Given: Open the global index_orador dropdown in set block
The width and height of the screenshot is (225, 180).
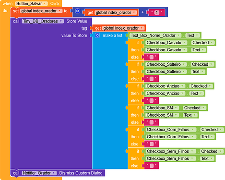Looking at the screenshot, I should click(41, 11).
